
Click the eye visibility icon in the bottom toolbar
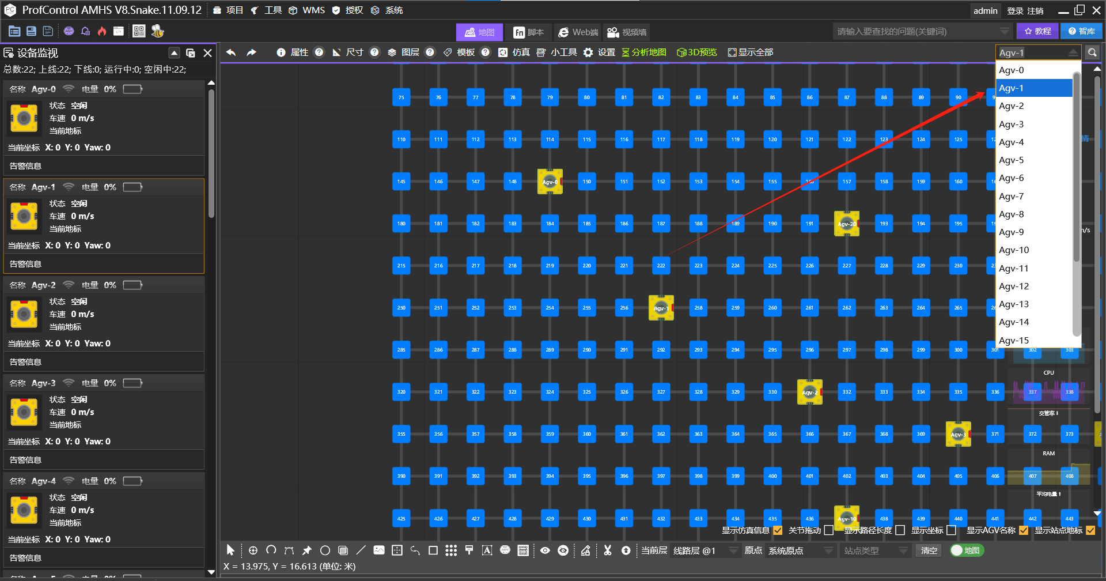(545, 550)
